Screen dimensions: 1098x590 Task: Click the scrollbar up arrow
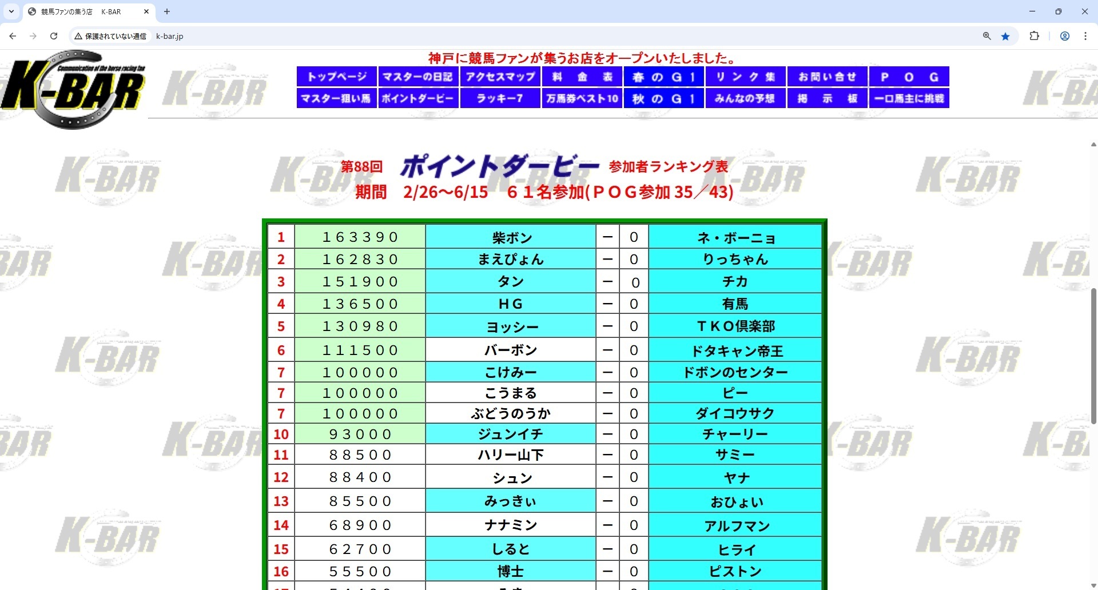click(1093, 144)
